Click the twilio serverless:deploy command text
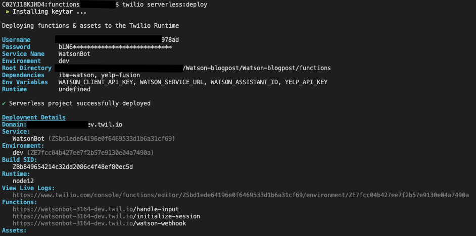This screenshot has height=236, width=476. [x=165, y=5]
